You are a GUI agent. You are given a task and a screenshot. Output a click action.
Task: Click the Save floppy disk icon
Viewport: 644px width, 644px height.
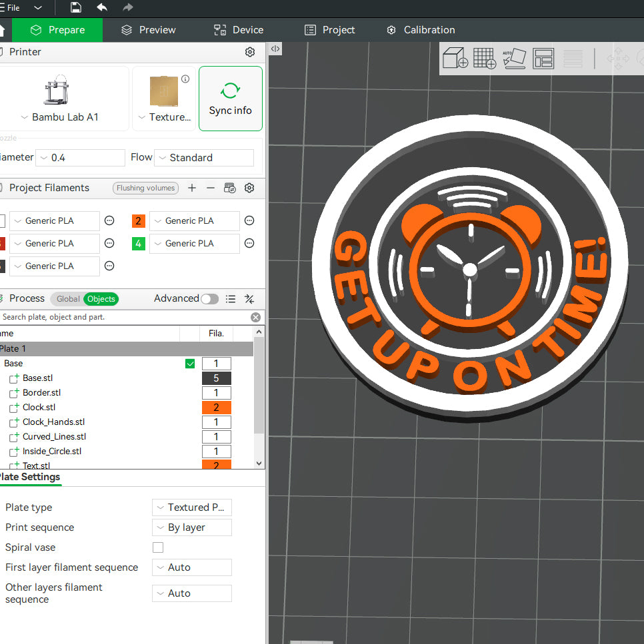[76, 8]
